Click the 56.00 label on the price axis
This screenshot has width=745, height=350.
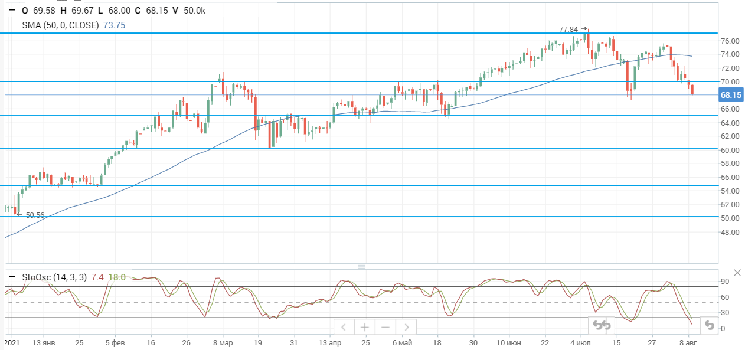pyautogui.click(x=730, y=178)
